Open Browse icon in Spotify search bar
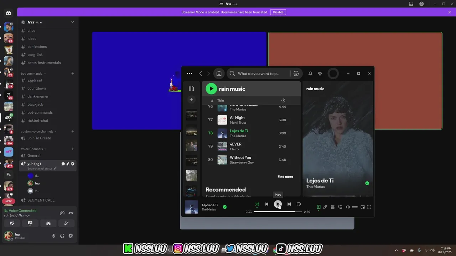 tap(296, 74)
